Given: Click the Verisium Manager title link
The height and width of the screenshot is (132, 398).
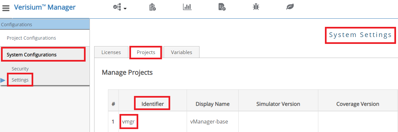Looking at the screenshot, I should [x=45, y=7].
